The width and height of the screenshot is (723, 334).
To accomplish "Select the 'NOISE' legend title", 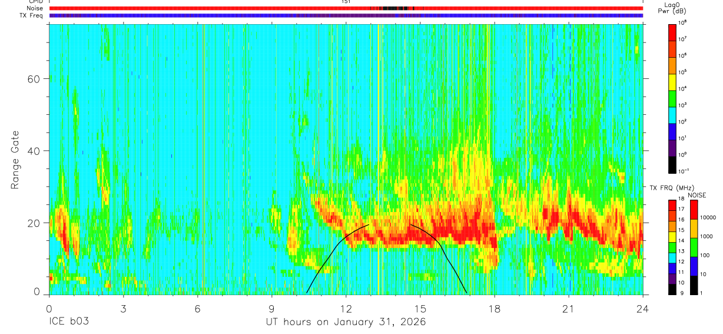I will 696,195.
